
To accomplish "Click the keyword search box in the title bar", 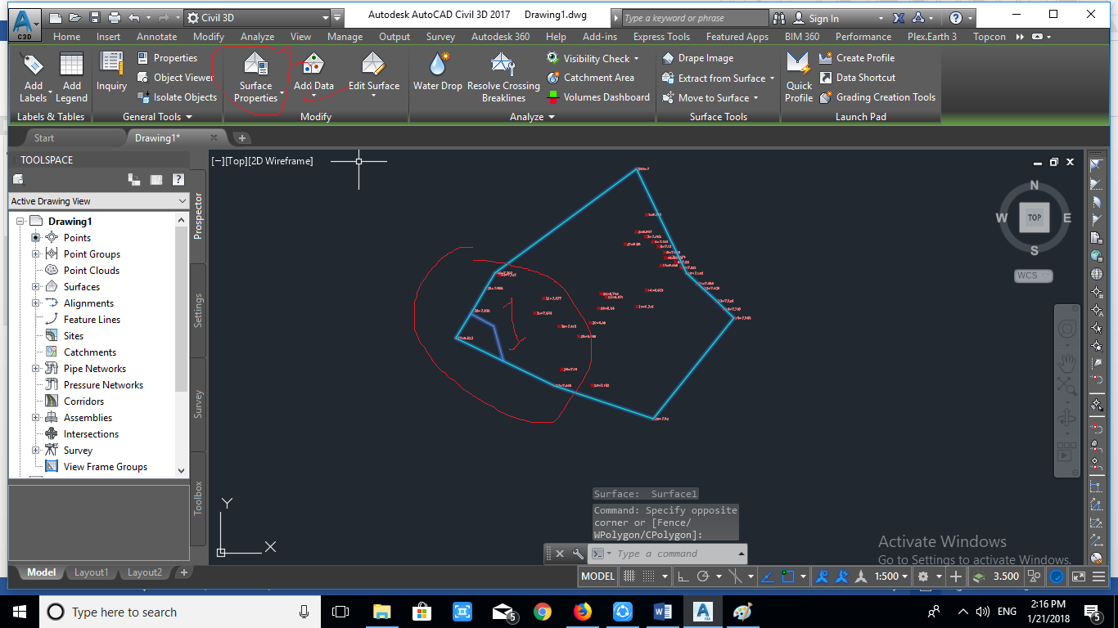I will [694, 18].
